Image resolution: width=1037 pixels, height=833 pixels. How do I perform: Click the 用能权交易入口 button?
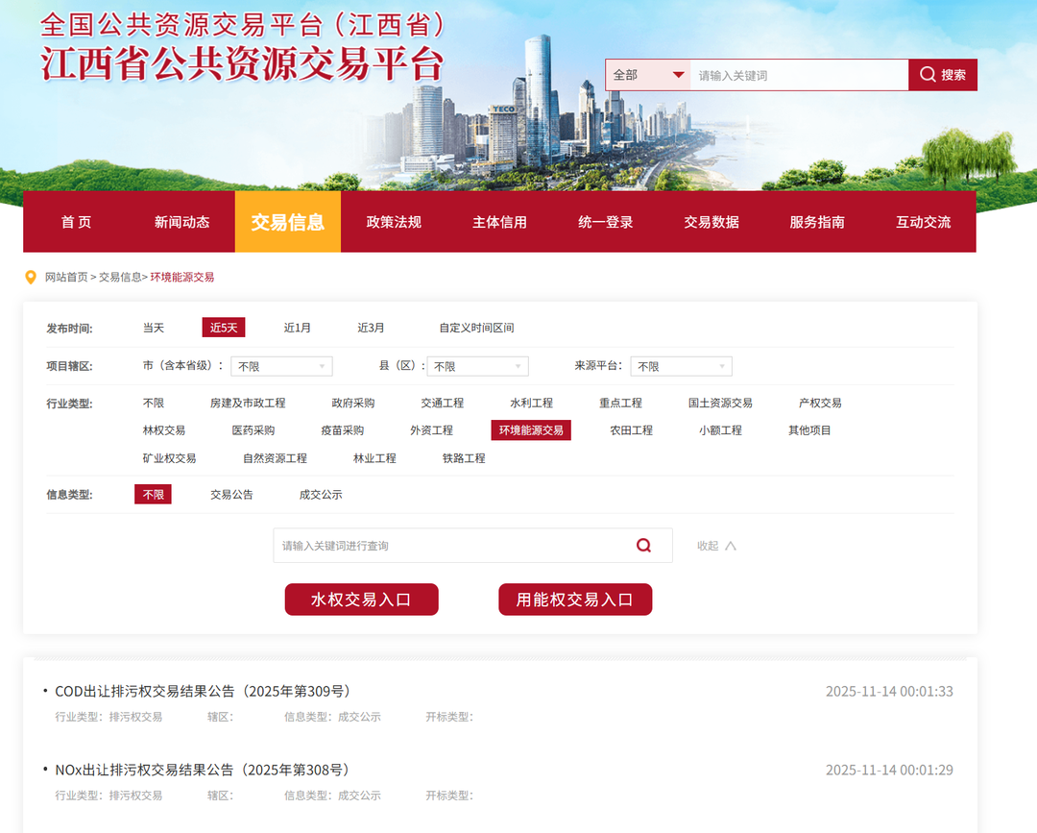pos(574,599)
